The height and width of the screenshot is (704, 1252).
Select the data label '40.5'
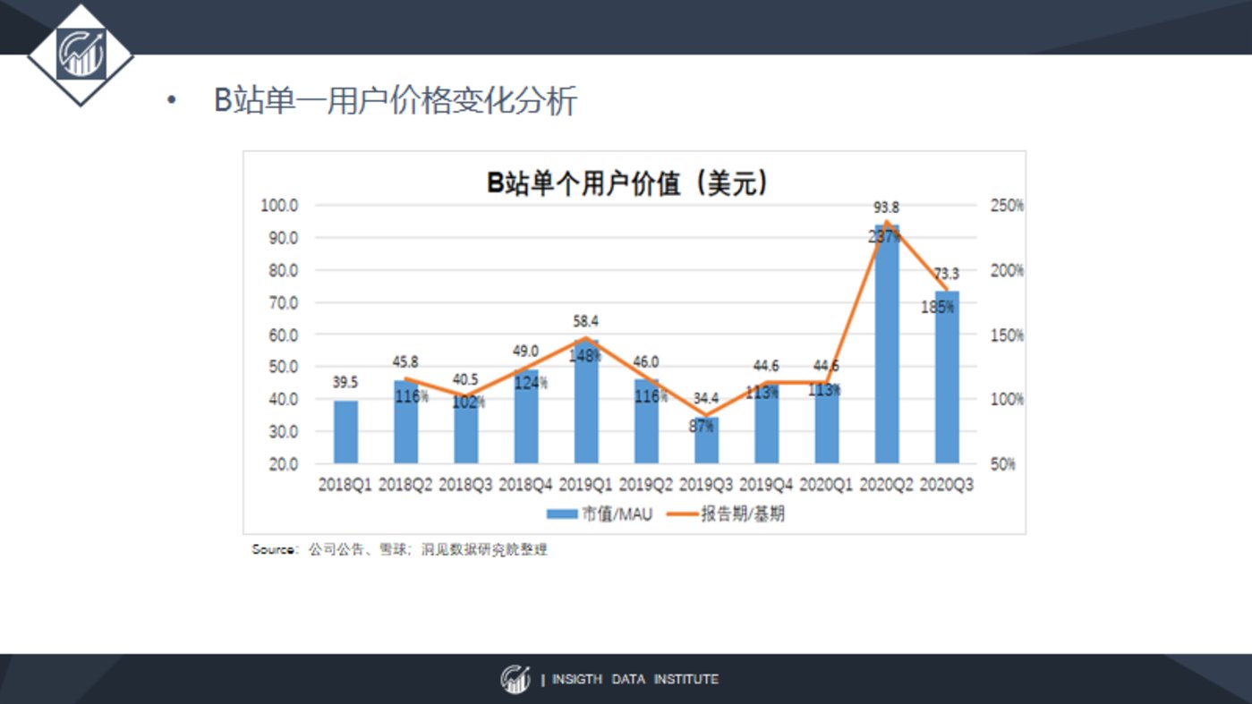coord(465,379)
